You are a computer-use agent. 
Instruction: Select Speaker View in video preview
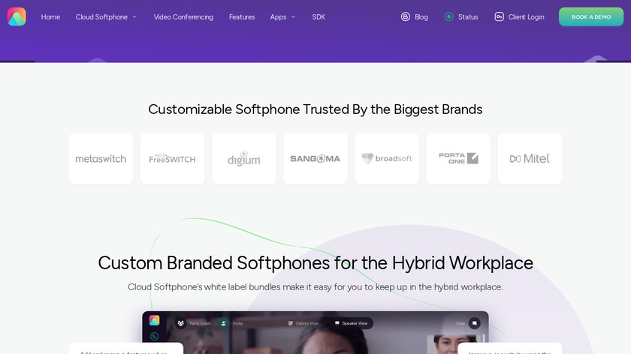(352, 323)
